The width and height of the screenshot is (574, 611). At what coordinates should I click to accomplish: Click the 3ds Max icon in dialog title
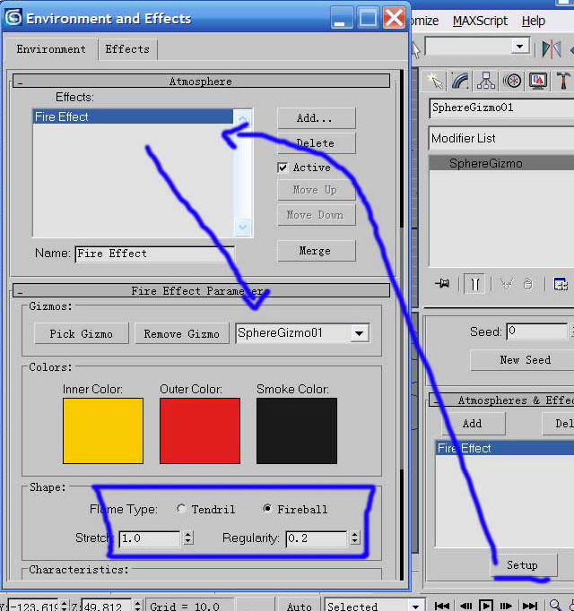point(13,18)
